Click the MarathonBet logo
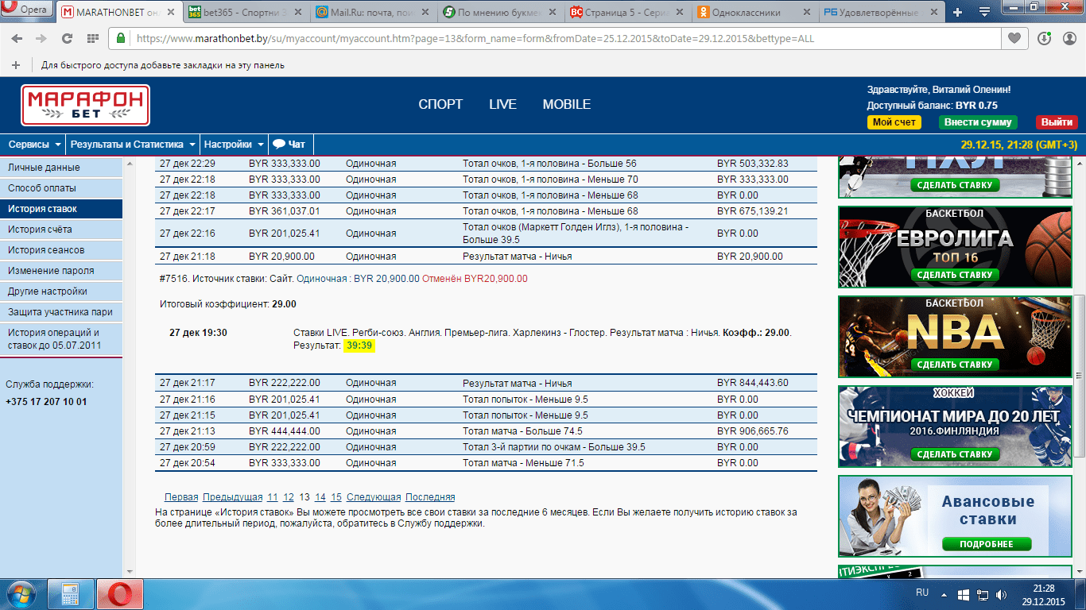The width and height of the screenshot is (1086, 610). [85, 105]
